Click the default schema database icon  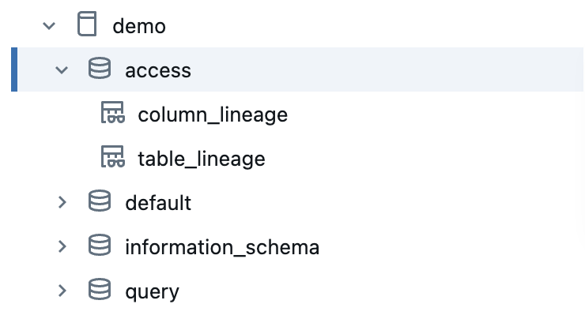coord(100,203)
